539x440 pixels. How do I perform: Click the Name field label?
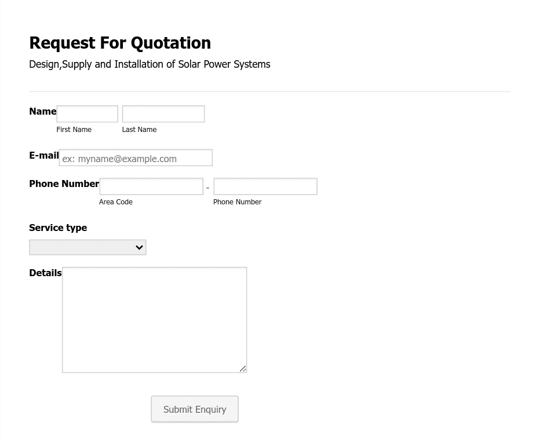[43, 111]
